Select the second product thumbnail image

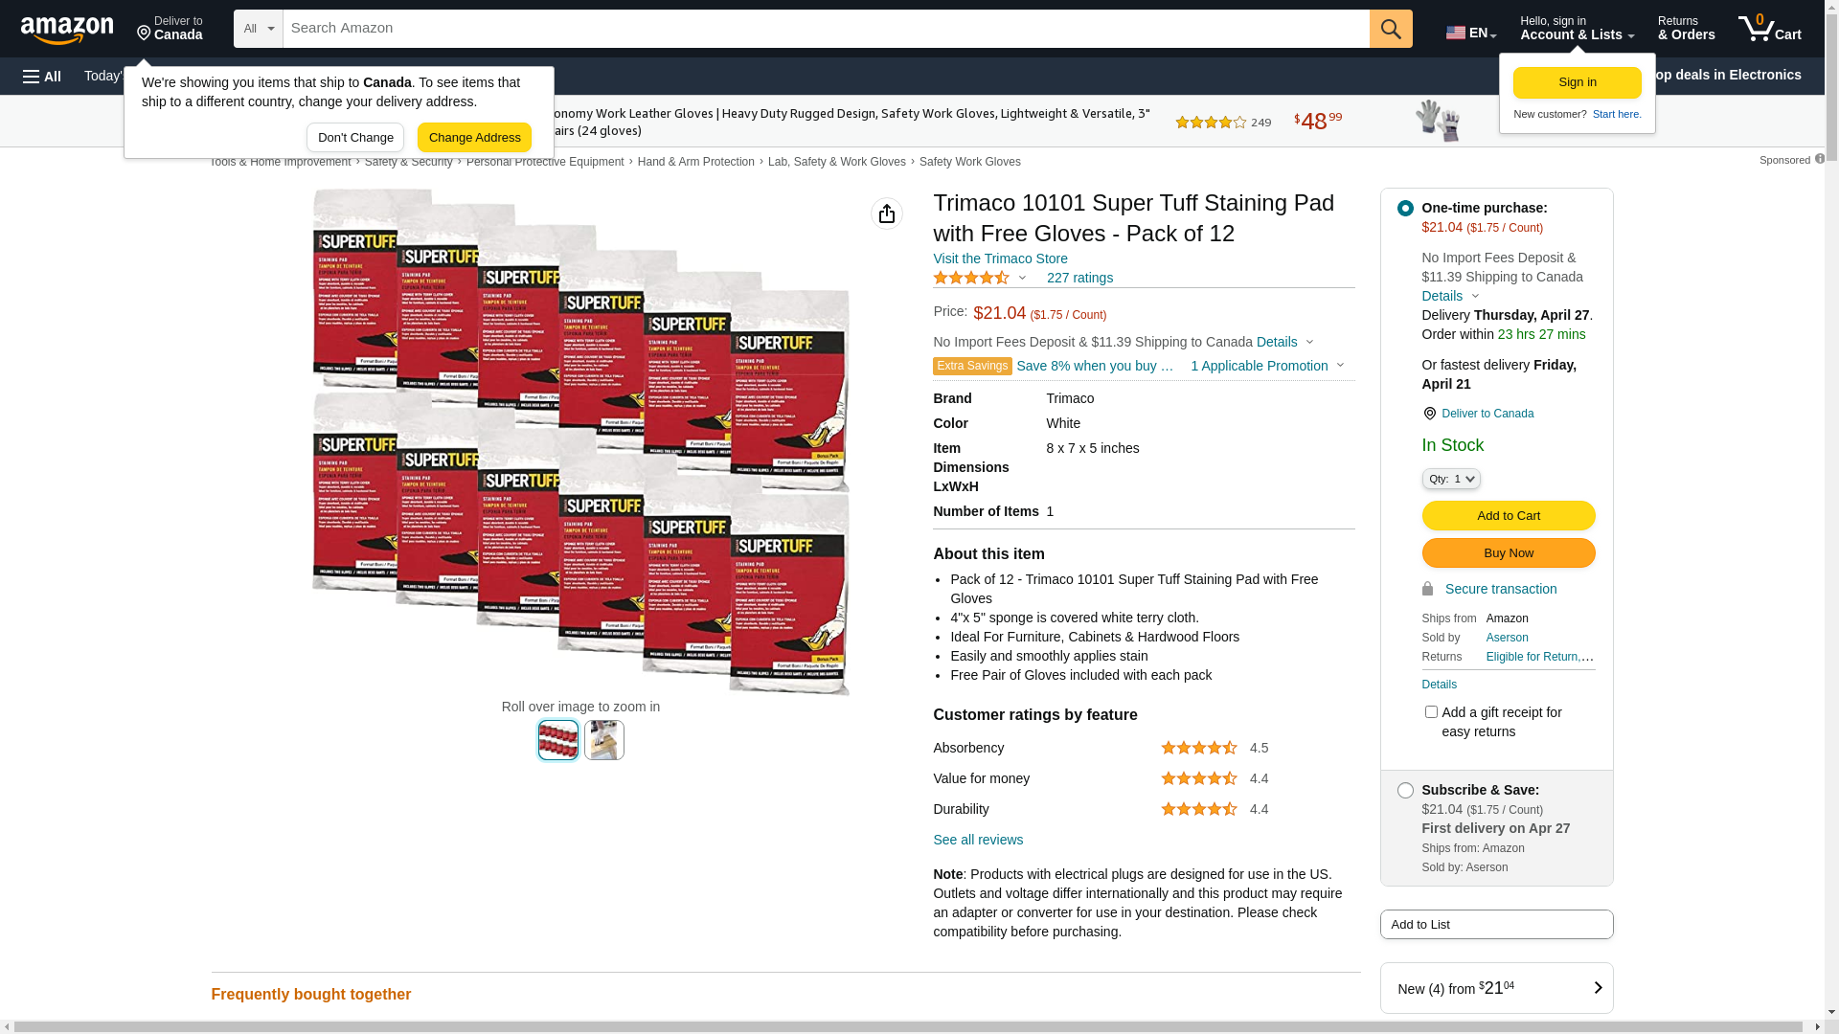[x=604, y=740]
